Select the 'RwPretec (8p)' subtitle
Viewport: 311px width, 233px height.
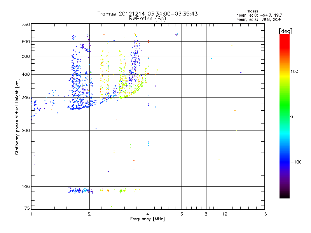pyautogui.click(x=147, y=19)
